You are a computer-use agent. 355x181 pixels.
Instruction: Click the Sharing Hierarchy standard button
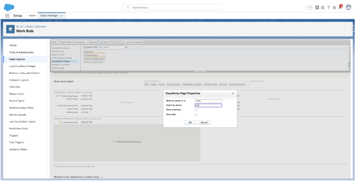(237, 84)
